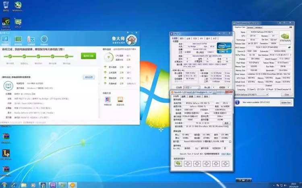Open the processor selection dropdown in CPU-Z
Viewport: 302px width, 188px height.
(x=191, y=88)
